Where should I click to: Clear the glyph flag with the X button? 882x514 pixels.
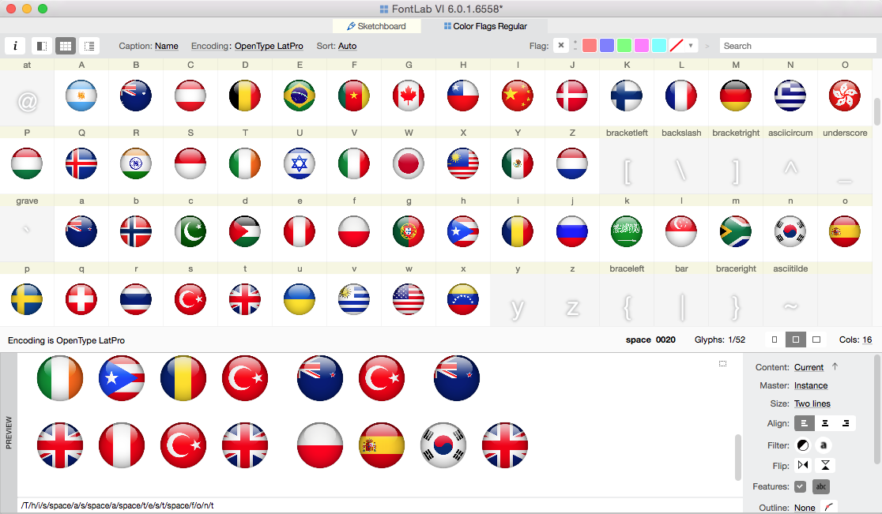561,46
